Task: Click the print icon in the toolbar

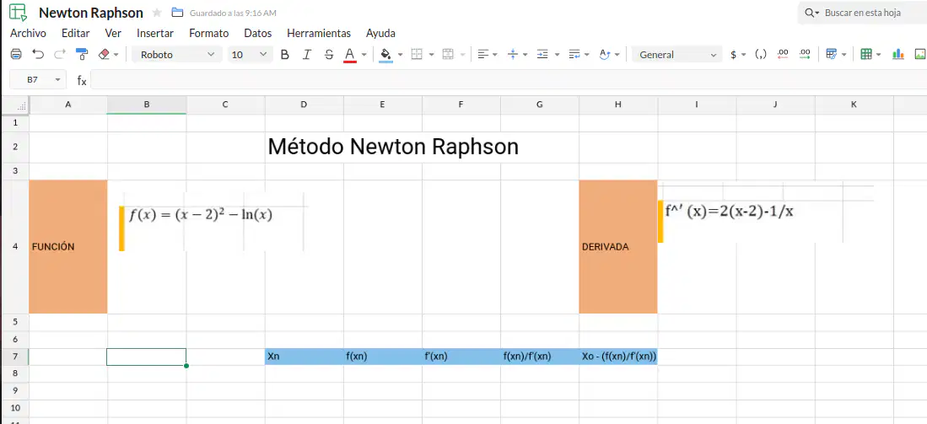Action: click(17, 54)
